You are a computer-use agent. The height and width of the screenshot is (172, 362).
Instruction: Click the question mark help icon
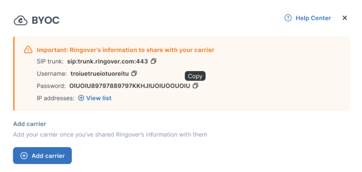tap(288, 18)
